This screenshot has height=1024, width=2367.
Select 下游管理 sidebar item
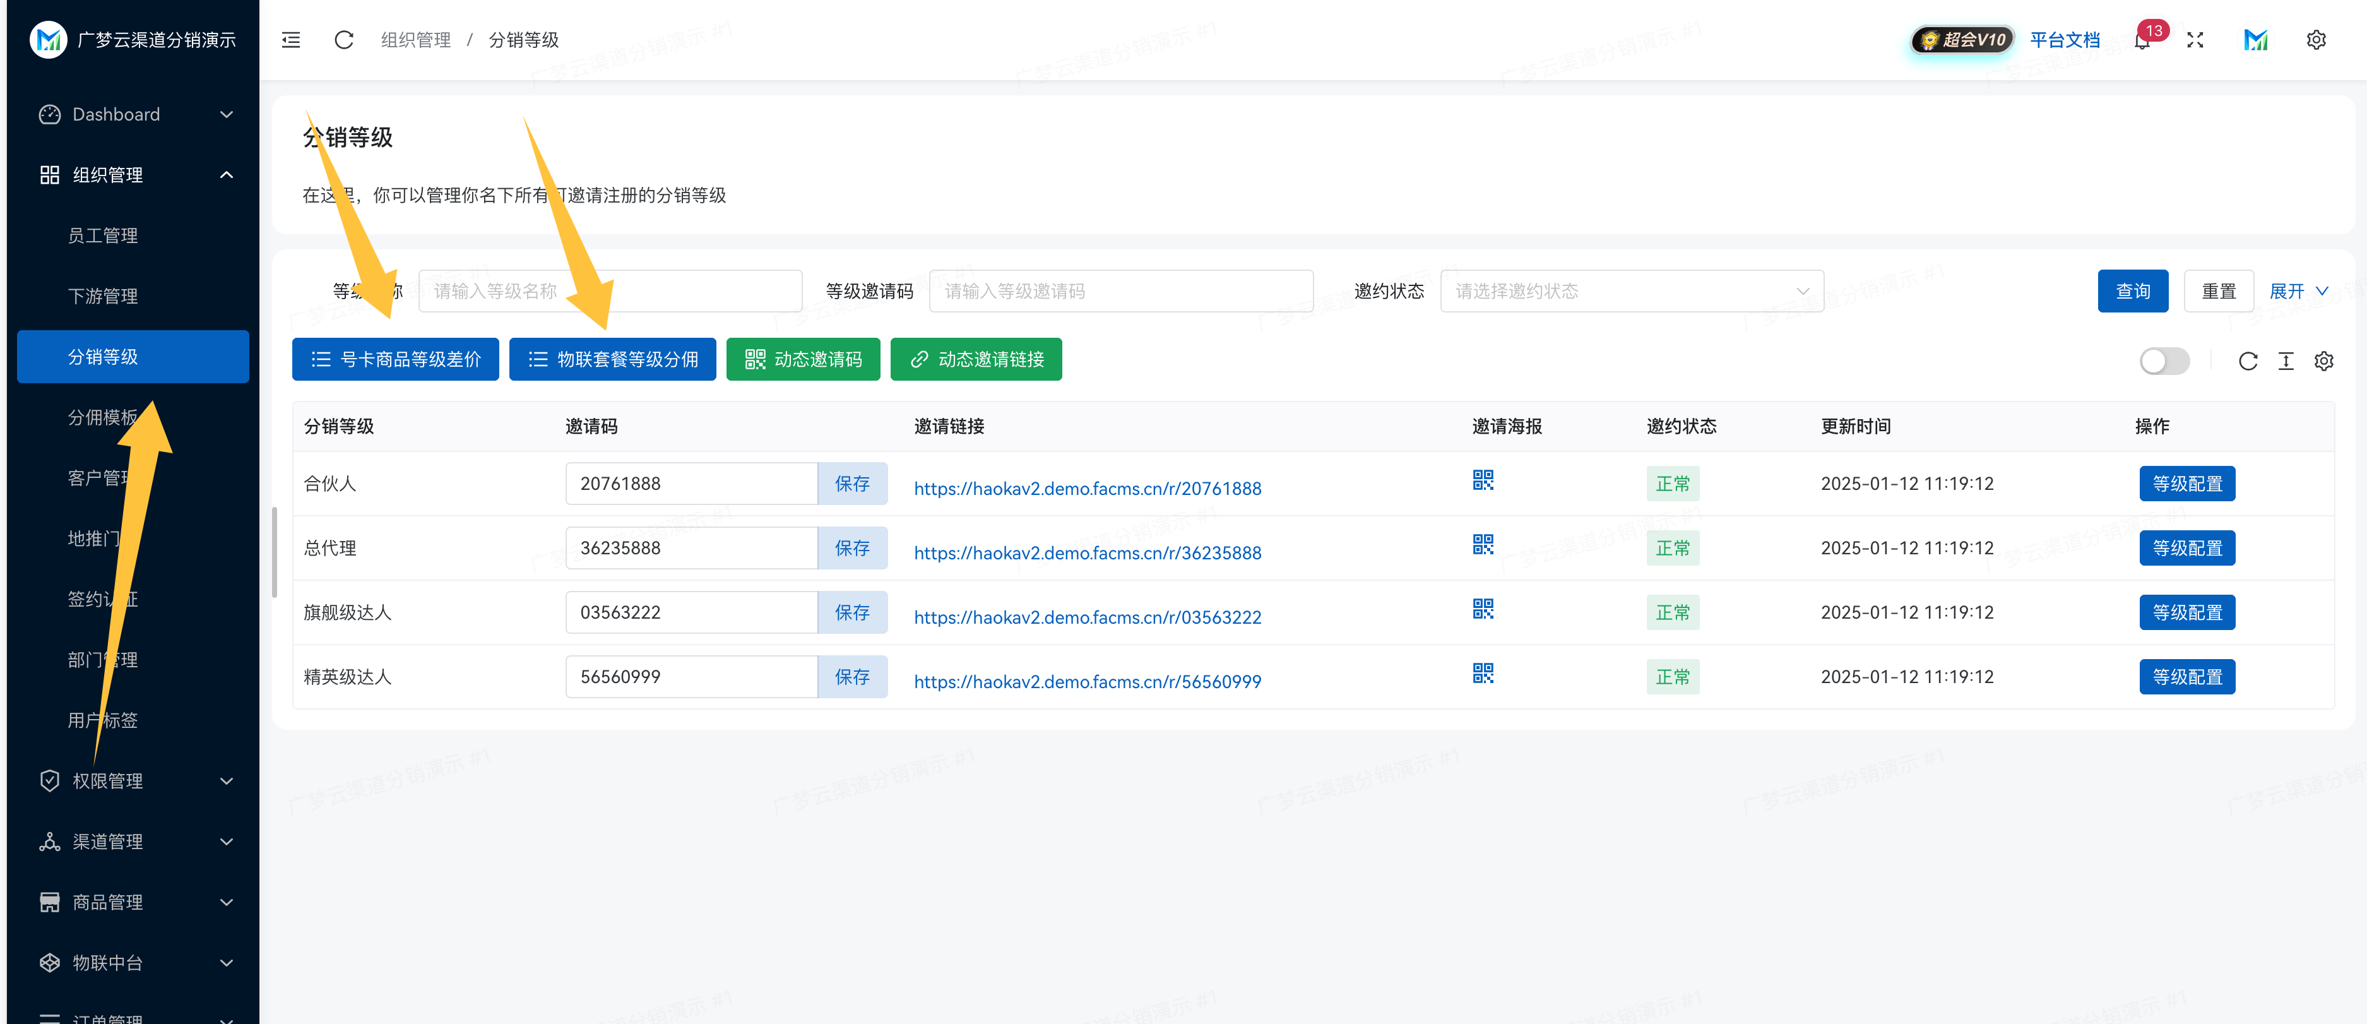point(103,296)
